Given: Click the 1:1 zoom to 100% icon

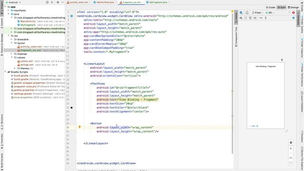Looking at the screenshot, I should tap(291, 158).
